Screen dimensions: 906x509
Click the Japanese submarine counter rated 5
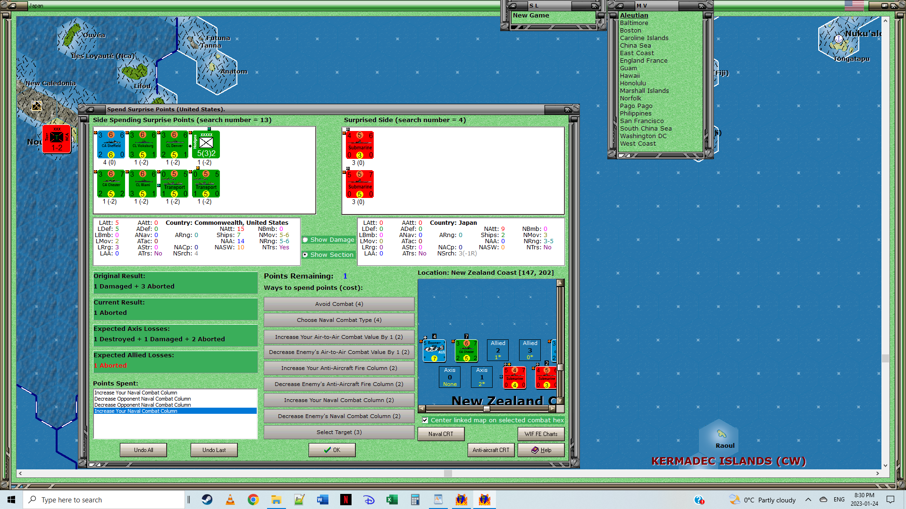(360, 184)
